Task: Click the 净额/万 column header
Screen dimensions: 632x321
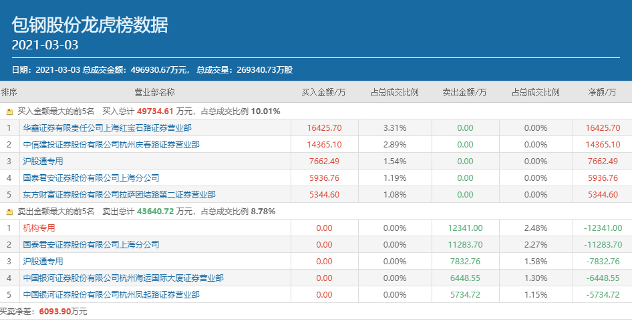Action: click(x=602, y=92)
